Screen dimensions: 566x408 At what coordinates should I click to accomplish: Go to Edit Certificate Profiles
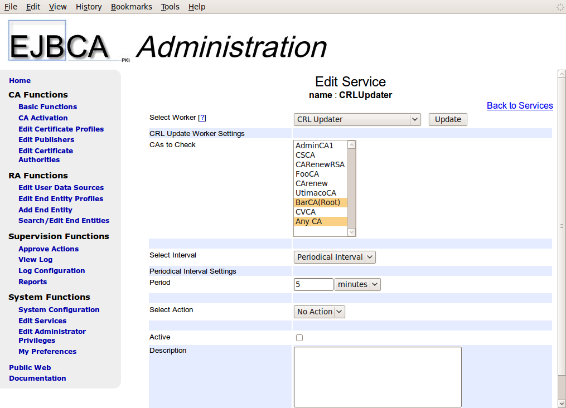coord(61,129)
